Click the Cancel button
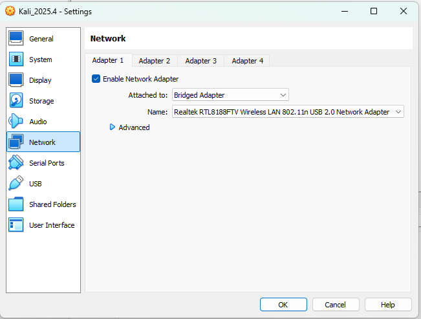Image resolution: width=421 pixels, height=319 pixels. click(335, 305)
